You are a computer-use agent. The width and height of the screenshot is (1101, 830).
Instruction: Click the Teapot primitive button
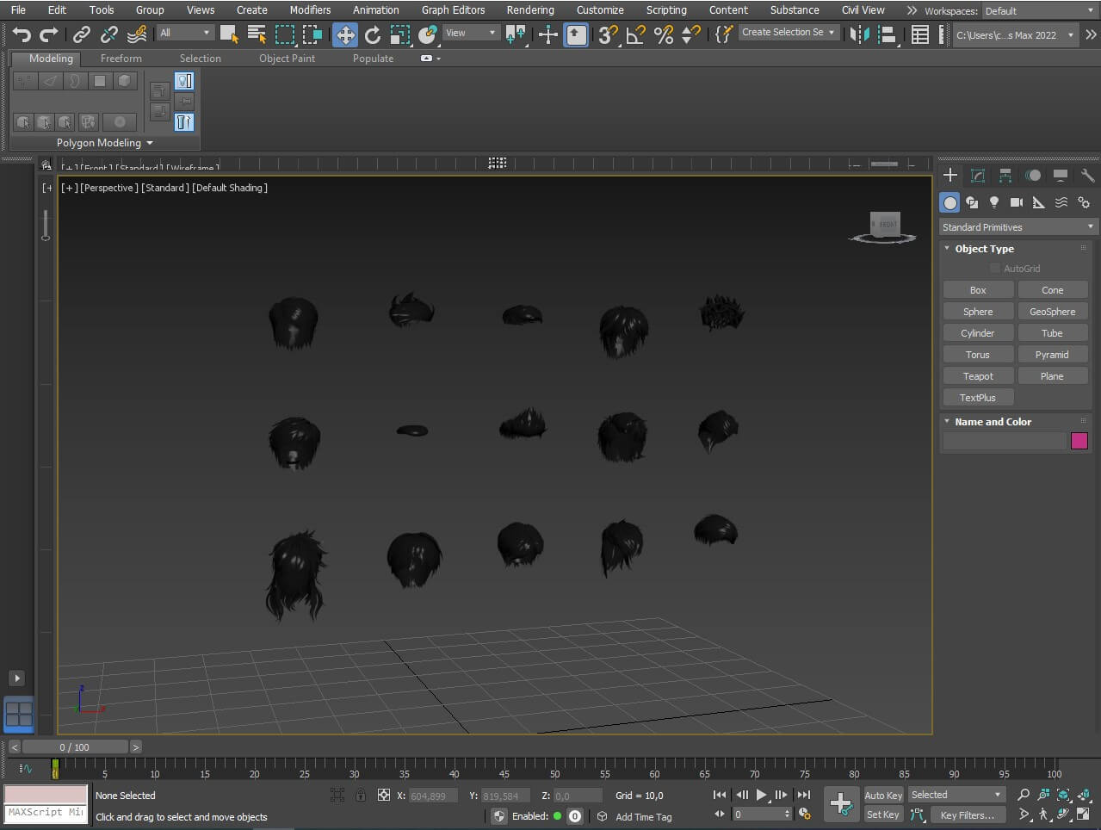(x=977, y=376)
